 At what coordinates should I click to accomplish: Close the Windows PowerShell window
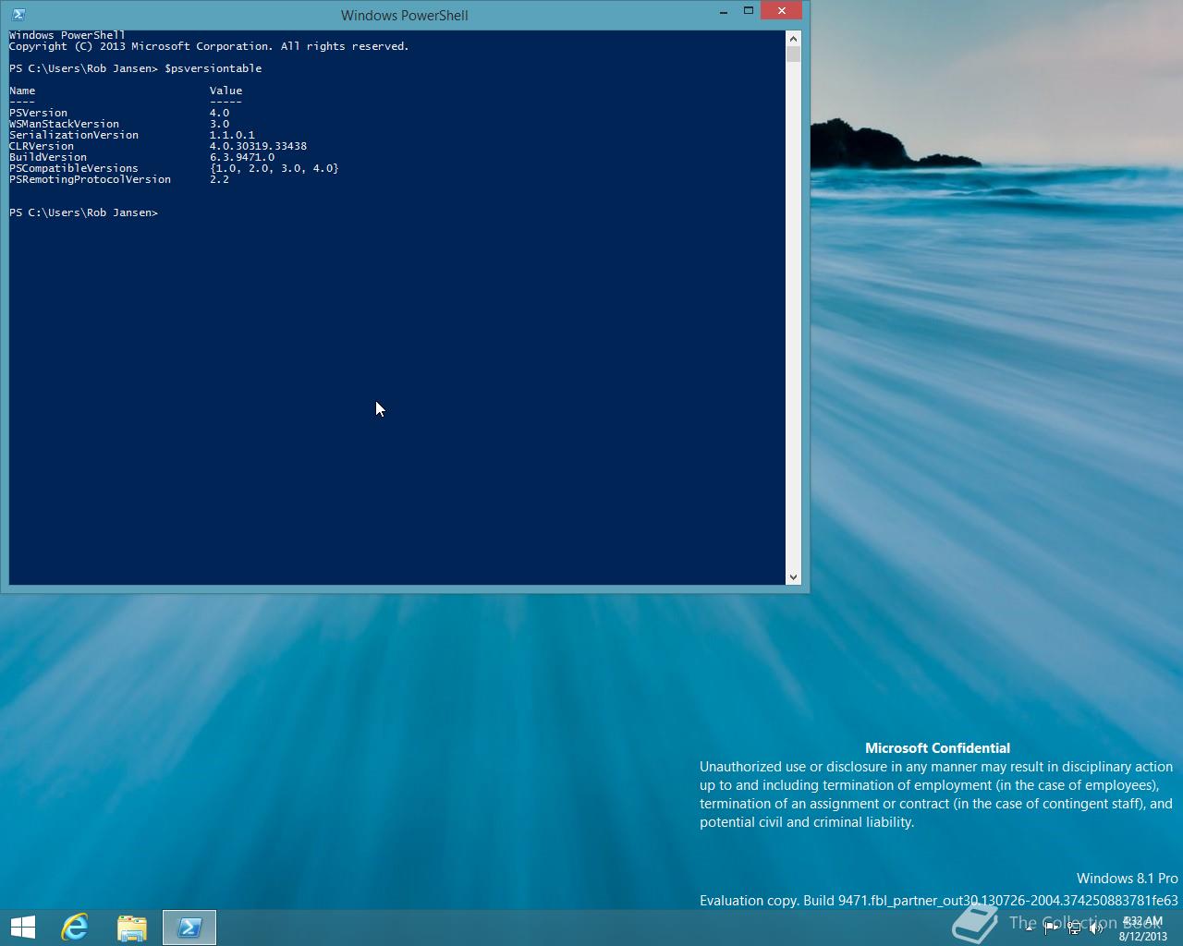tap(782, 11)
